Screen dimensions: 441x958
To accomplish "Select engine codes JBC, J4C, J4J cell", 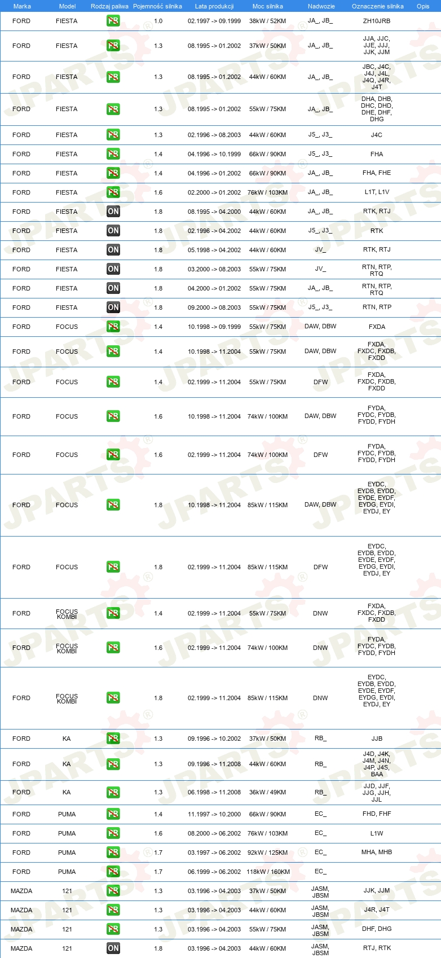I will tap(377, 77).
